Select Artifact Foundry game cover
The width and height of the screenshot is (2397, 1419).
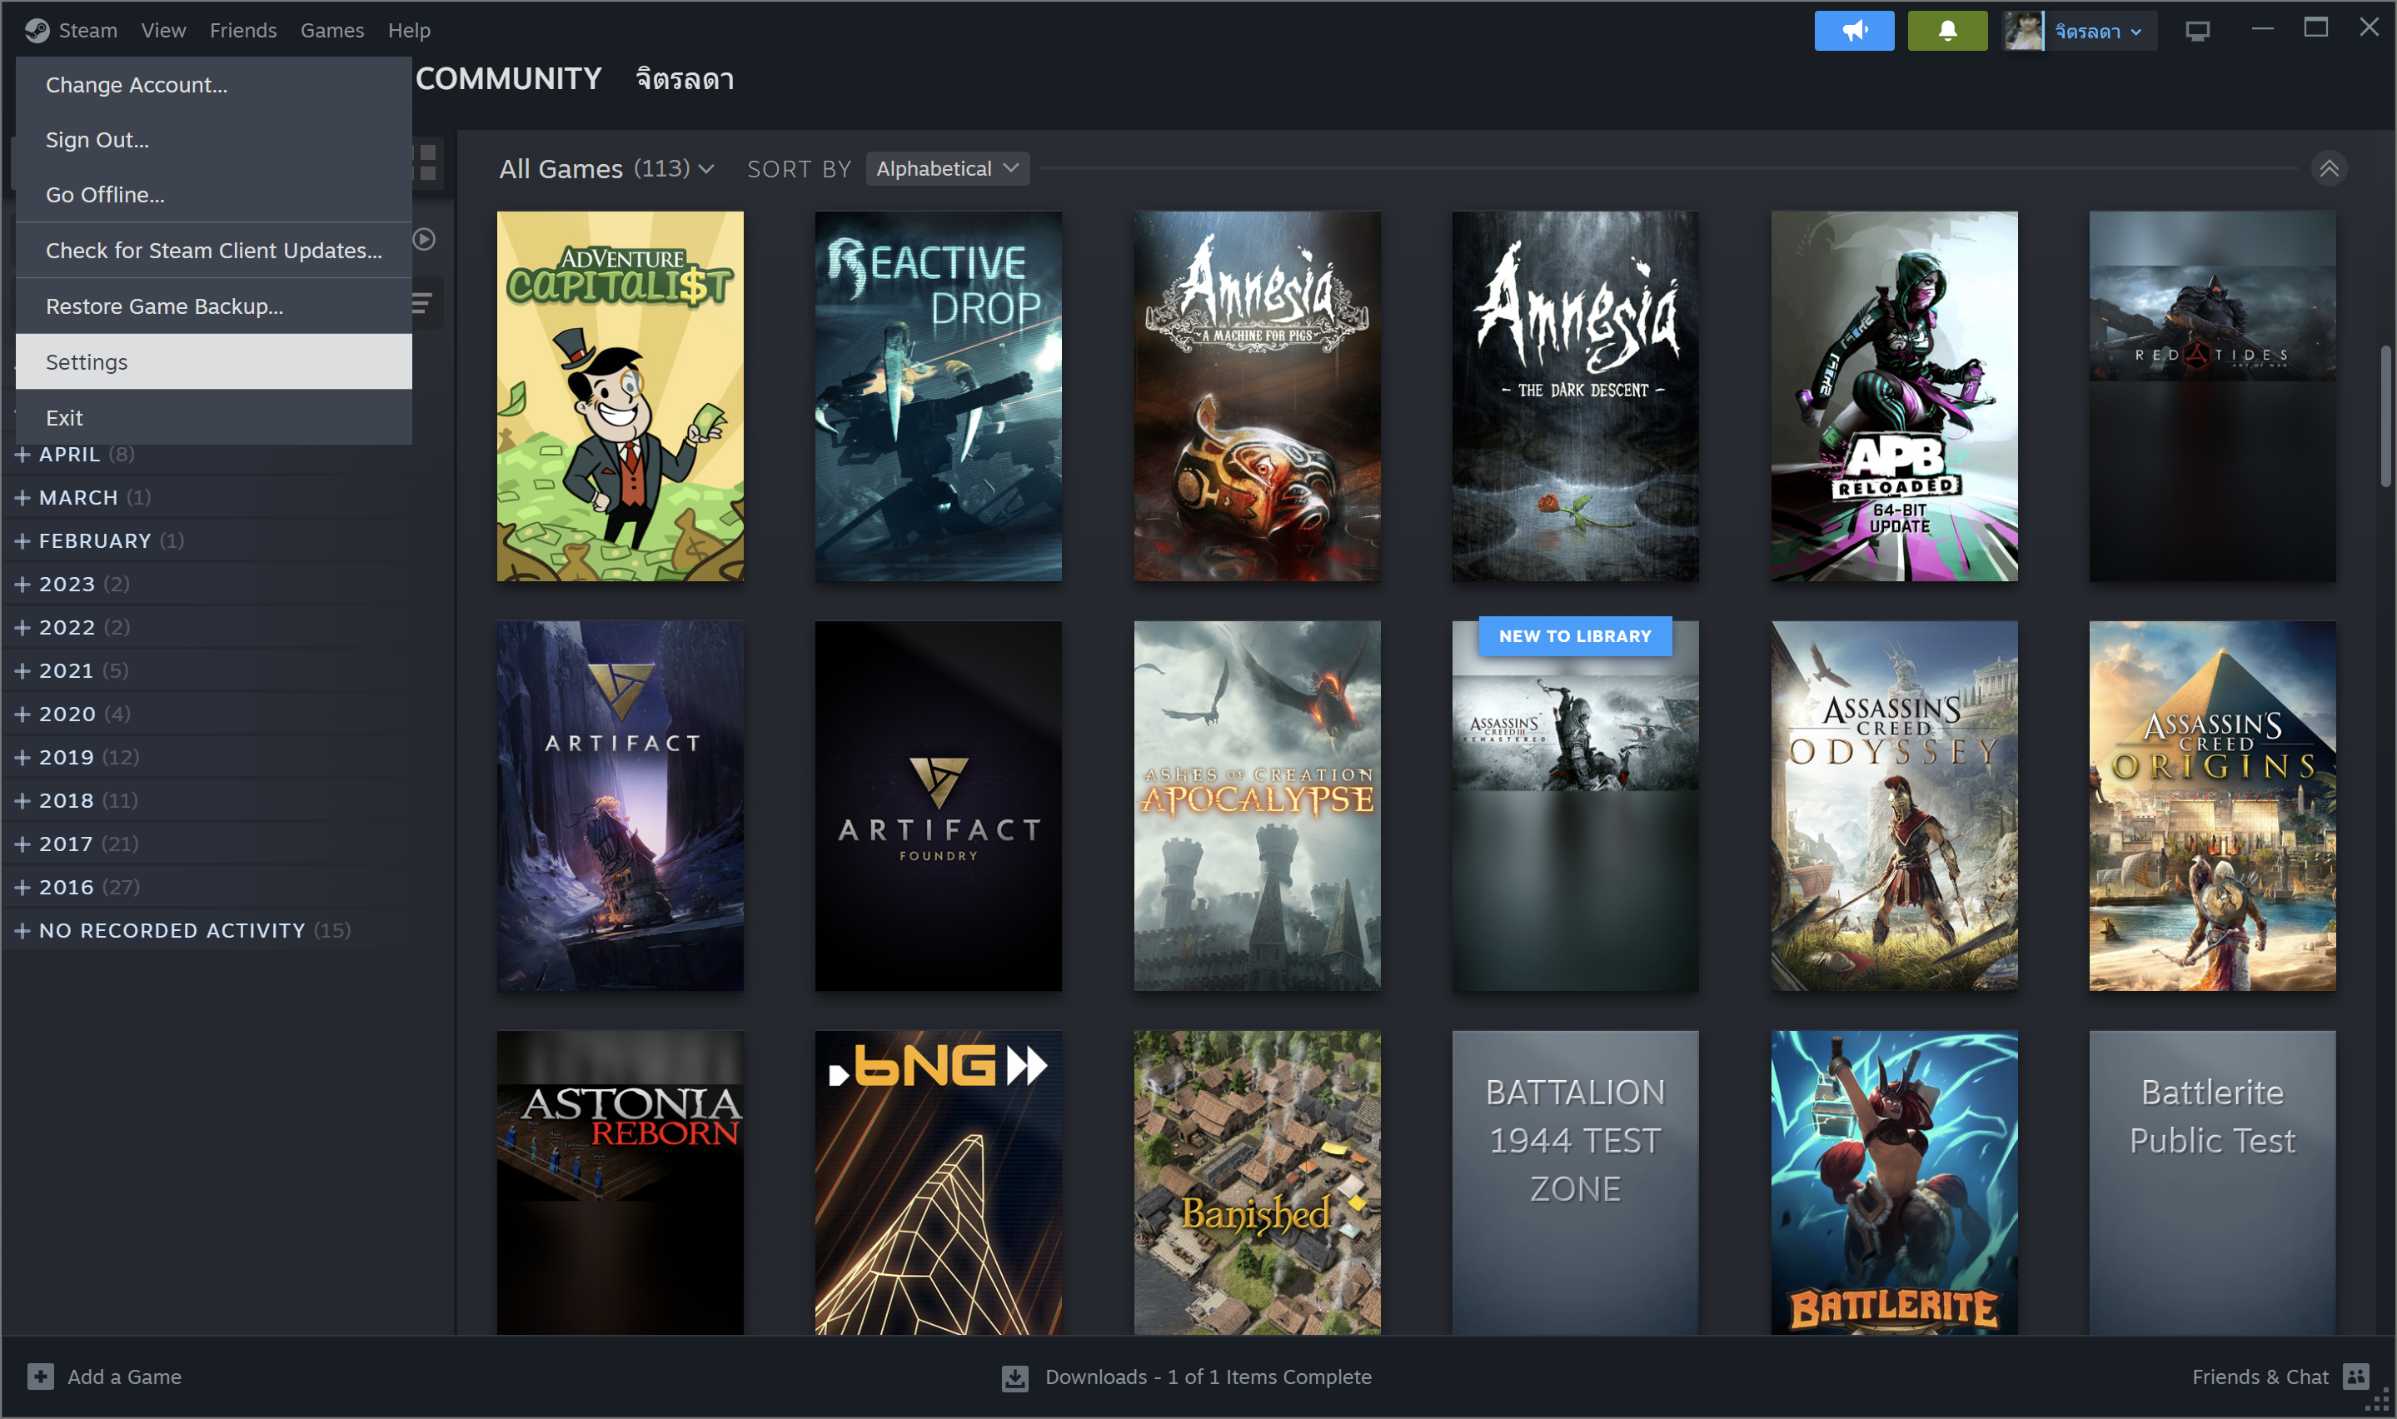938,805
